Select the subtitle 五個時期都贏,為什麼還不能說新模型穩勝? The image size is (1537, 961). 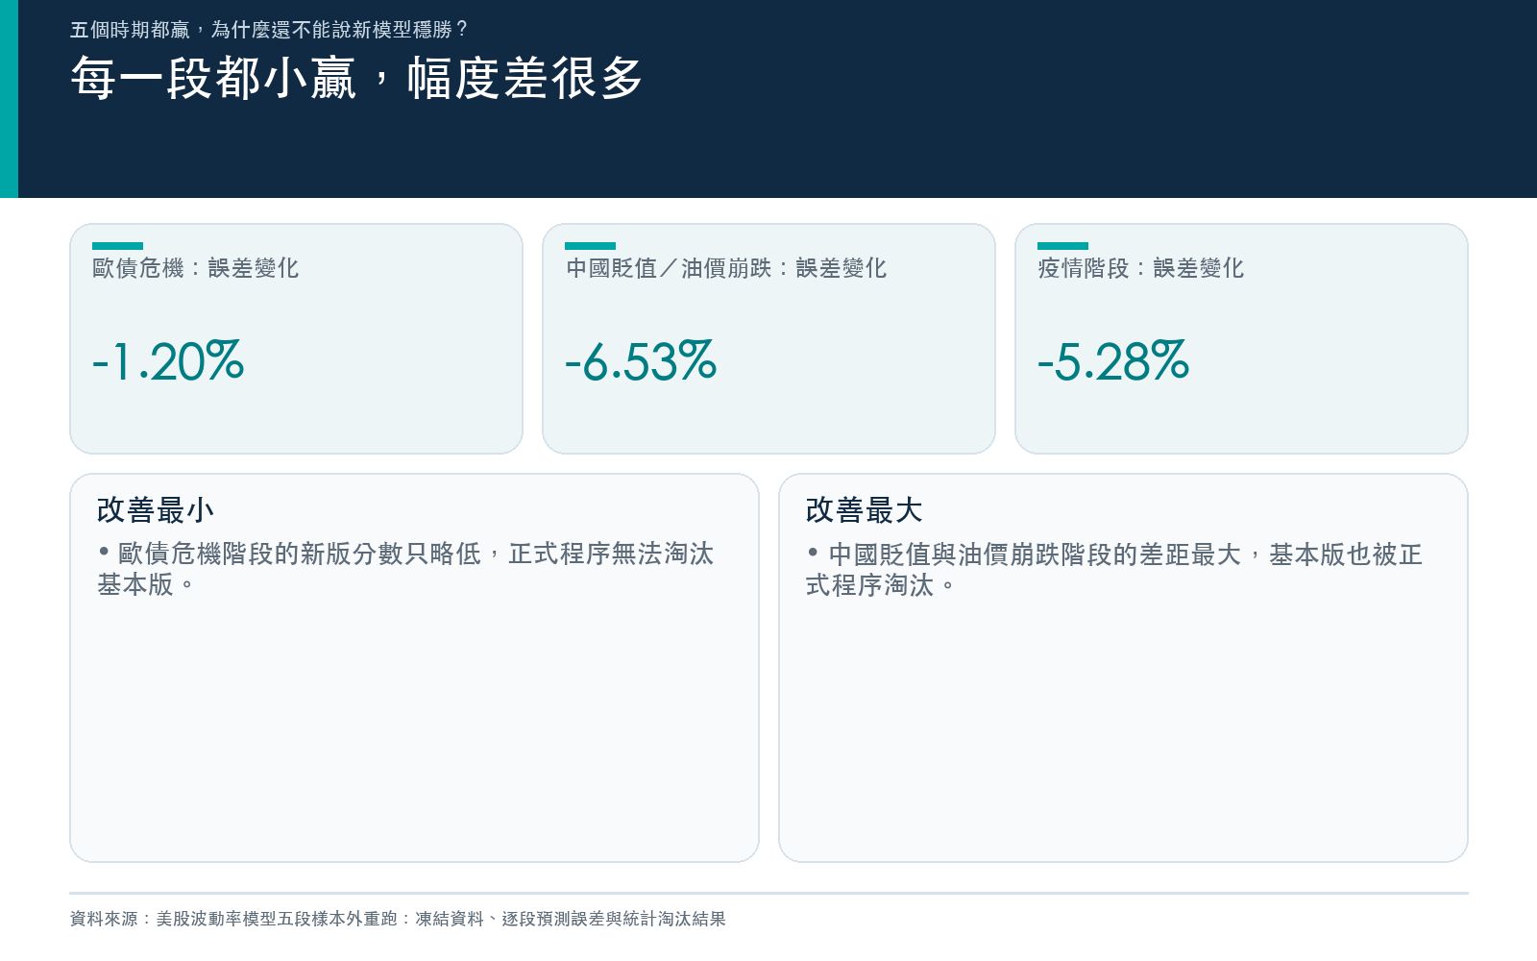(268, 30)
